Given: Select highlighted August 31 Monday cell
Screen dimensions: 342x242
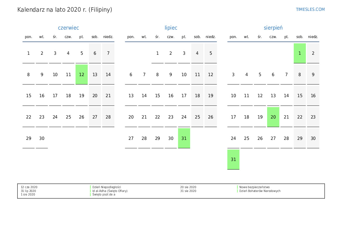Looking at the screenshot, I should (233, 159).
